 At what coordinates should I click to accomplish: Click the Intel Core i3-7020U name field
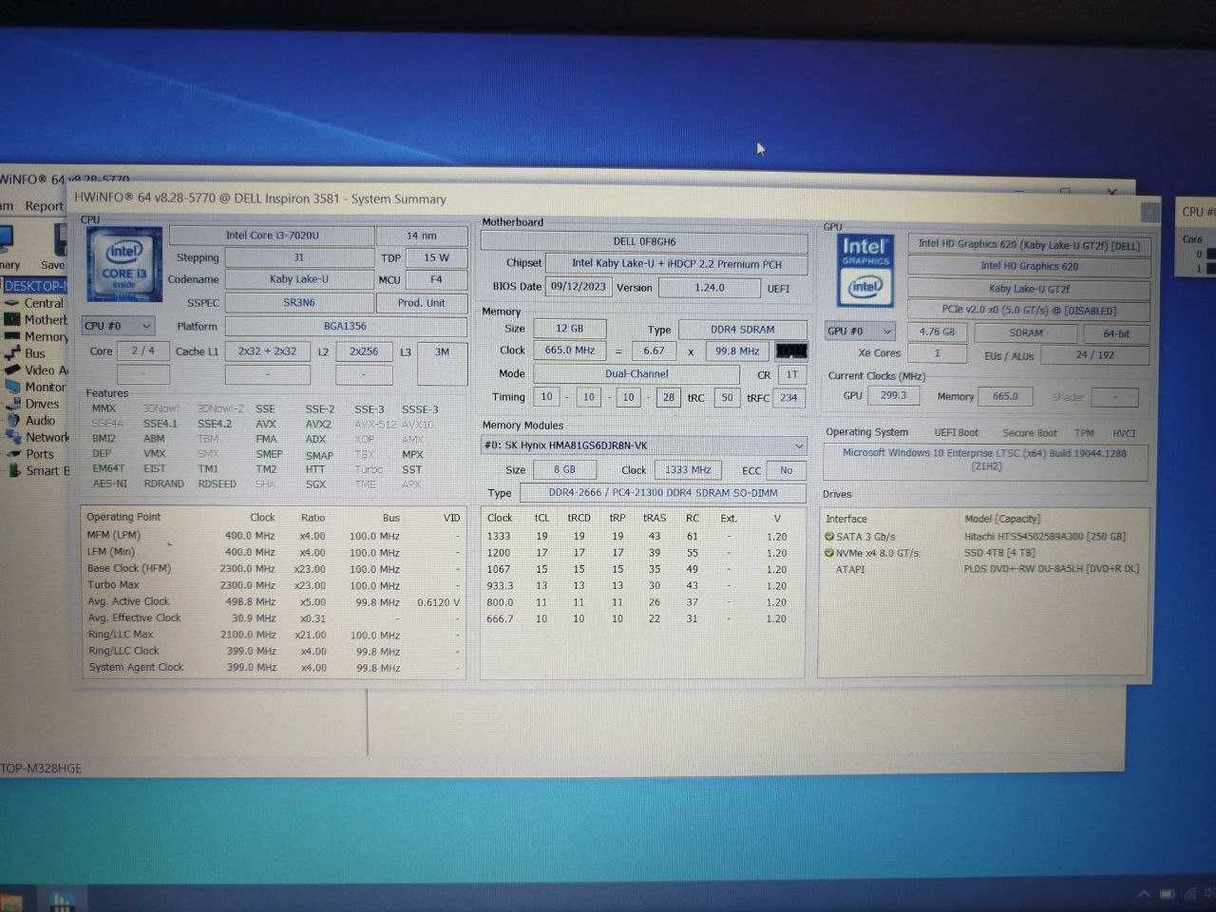(x=272, y=236)
